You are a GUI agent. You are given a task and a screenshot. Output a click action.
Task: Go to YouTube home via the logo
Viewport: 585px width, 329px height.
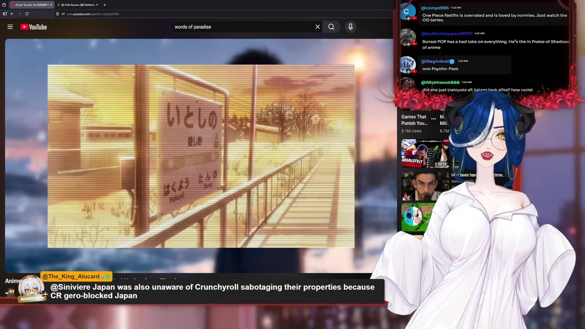point(33,27)
